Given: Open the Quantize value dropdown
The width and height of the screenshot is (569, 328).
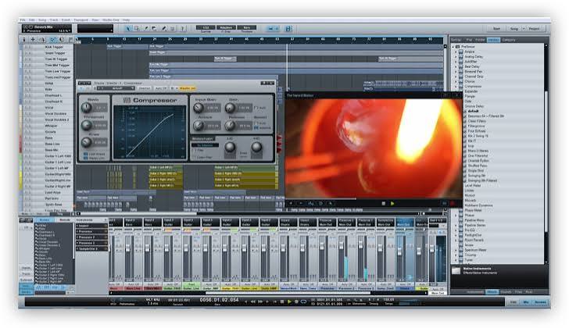Looking at the screenshot, I should pyautogui.click(x=206, y=27).
